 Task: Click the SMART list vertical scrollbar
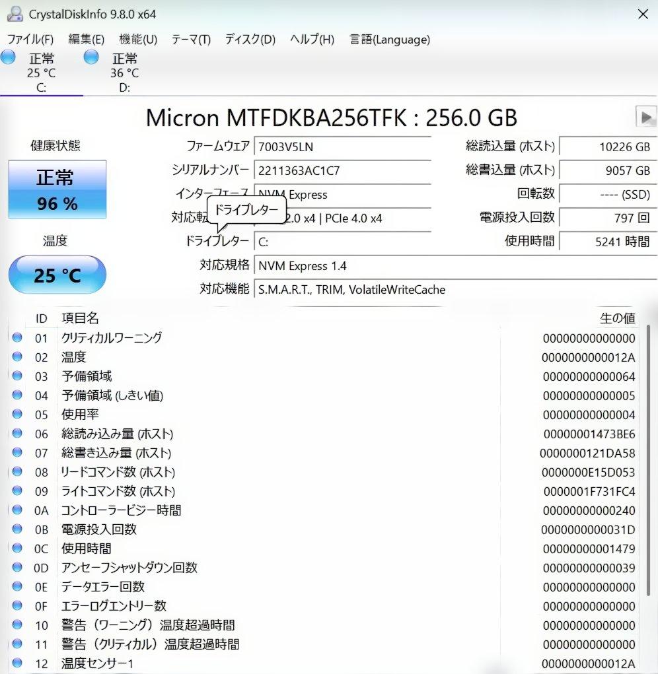[x=648, y=460]
